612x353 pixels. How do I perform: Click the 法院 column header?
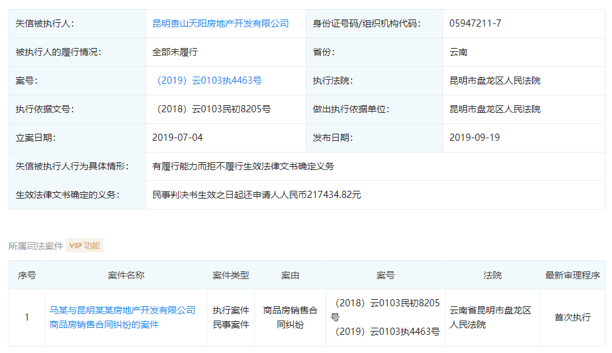tap(492, 275)
